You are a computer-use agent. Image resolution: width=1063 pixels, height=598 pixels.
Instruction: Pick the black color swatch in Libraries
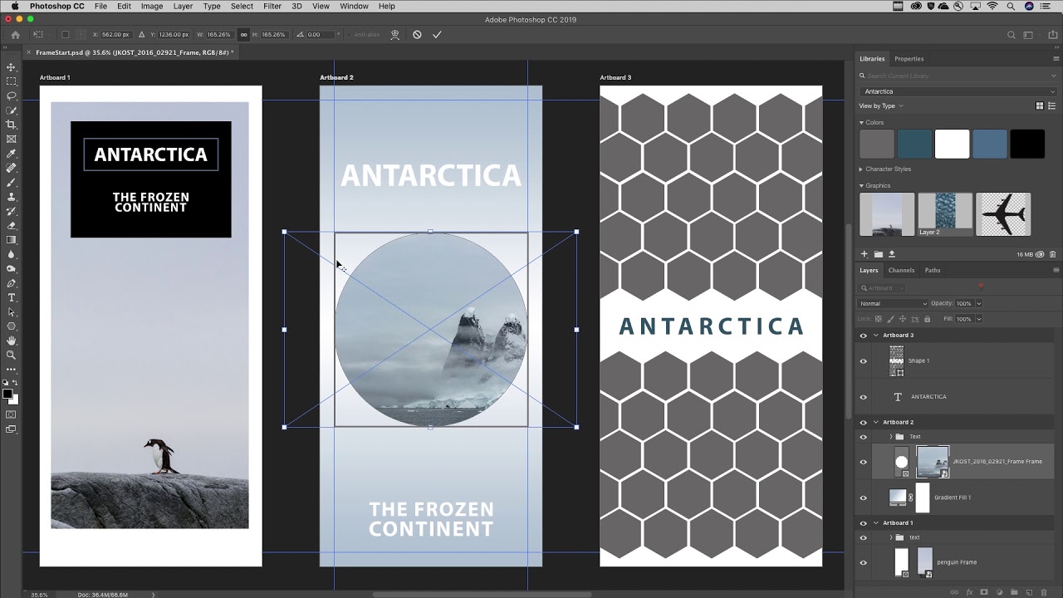tap(1027, 144)
